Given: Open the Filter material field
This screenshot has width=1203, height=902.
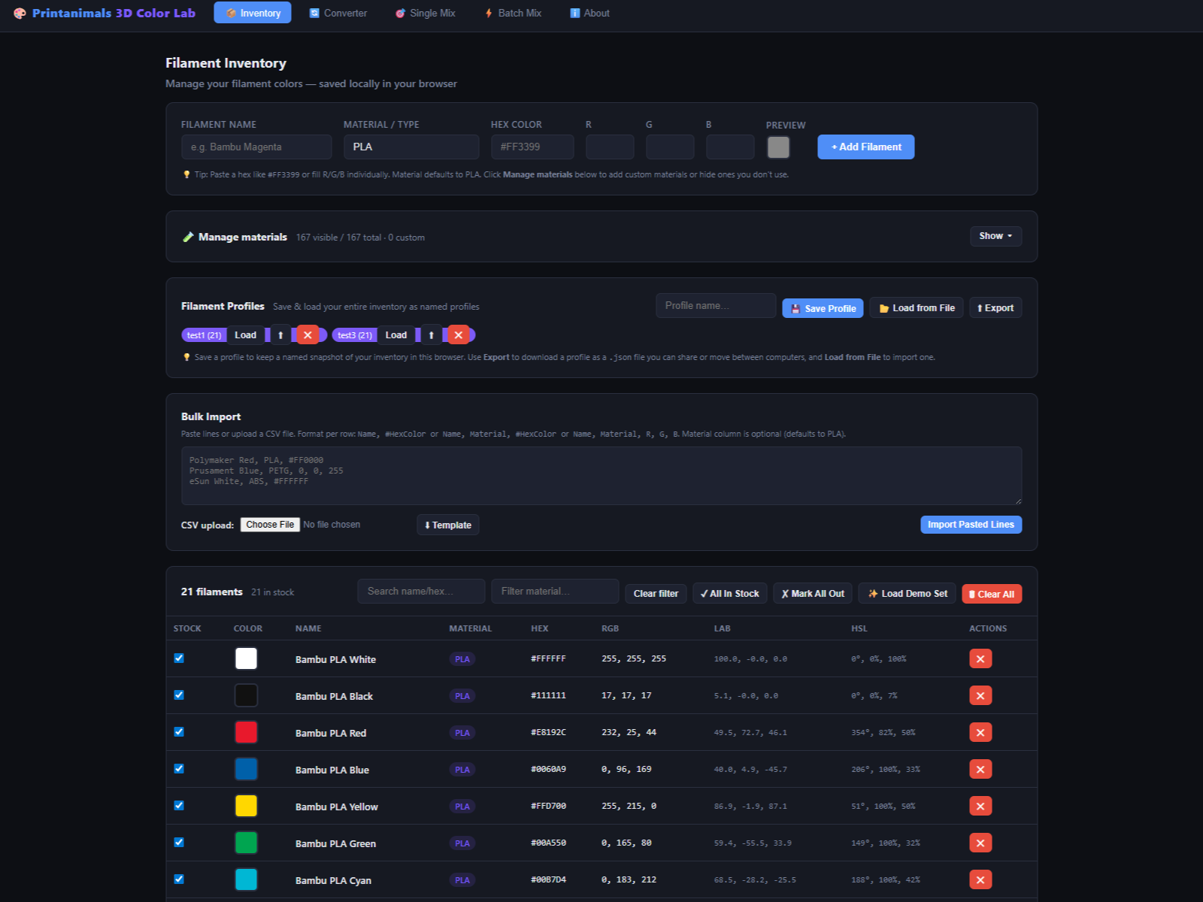Looking at the screenshot, I should [555, 592].
